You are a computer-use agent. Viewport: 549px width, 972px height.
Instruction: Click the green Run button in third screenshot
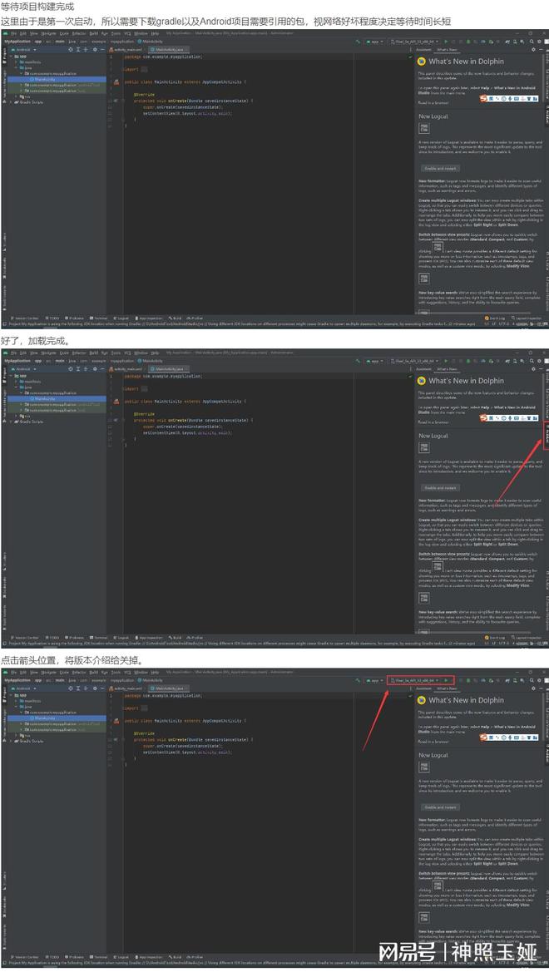tap(446, 680)
